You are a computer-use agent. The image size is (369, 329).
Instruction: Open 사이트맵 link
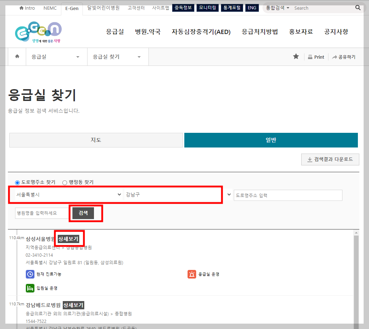[x=161, y=8]
